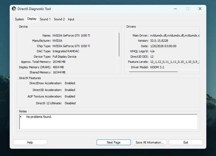
Task: Minimize the DirectX Diagnostic Tool window
Action: [175, 9]
